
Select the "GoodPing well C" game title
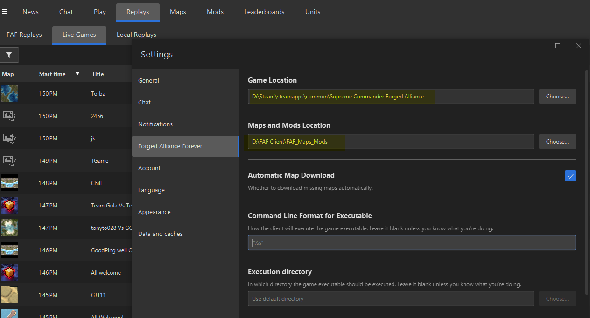point(111,250)
